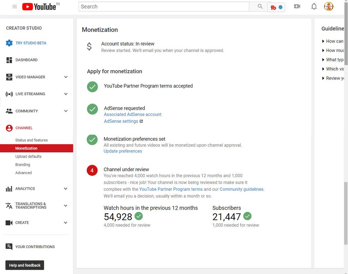Click the dollar sign account status icon
The width and height of the screenshot is (348, 274).
coord(89,46)
